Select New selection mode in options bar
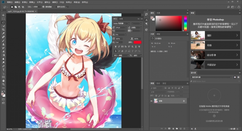The height and width of the screenshot is (131, 242). point(12,7)
